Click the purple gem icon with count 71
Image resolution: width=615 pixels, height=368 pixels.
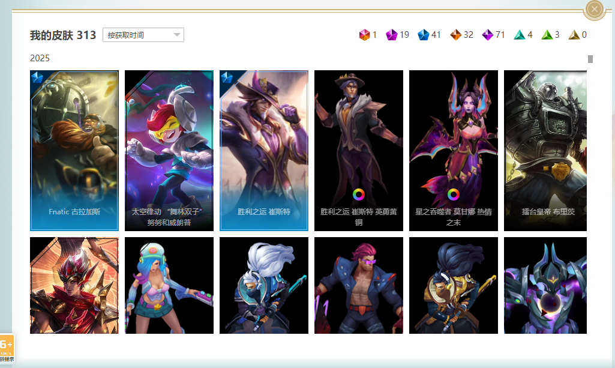point(488,35)
